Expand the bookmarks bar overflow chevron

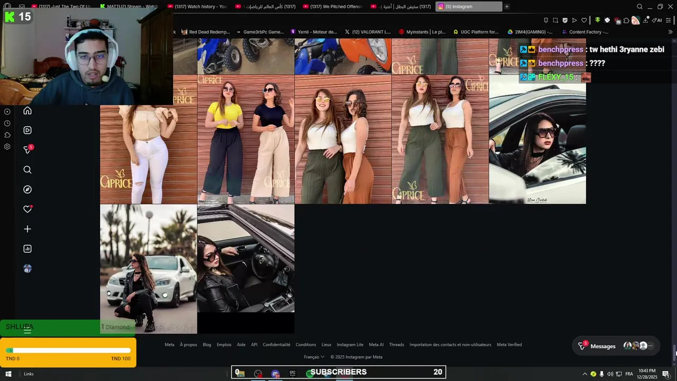(671, 32)
